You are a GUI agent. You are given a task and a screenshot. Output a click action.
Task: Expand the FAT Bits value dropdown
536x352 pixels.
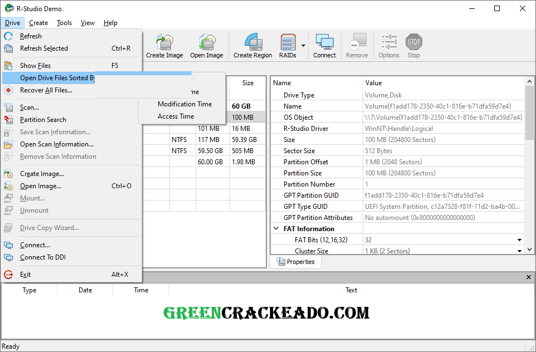[x=519, y=239]
